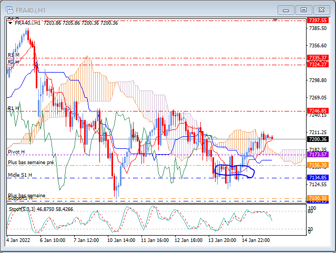Viewport: 336px width, 253px height.
Task: Click the 7298.80 price scale value
Action: [318, 80]
